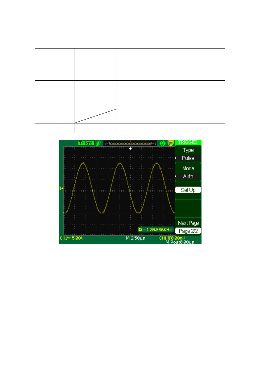Open the Pulse trigger type selector
This screenshot has height=369, width=260.
point(188,158)
